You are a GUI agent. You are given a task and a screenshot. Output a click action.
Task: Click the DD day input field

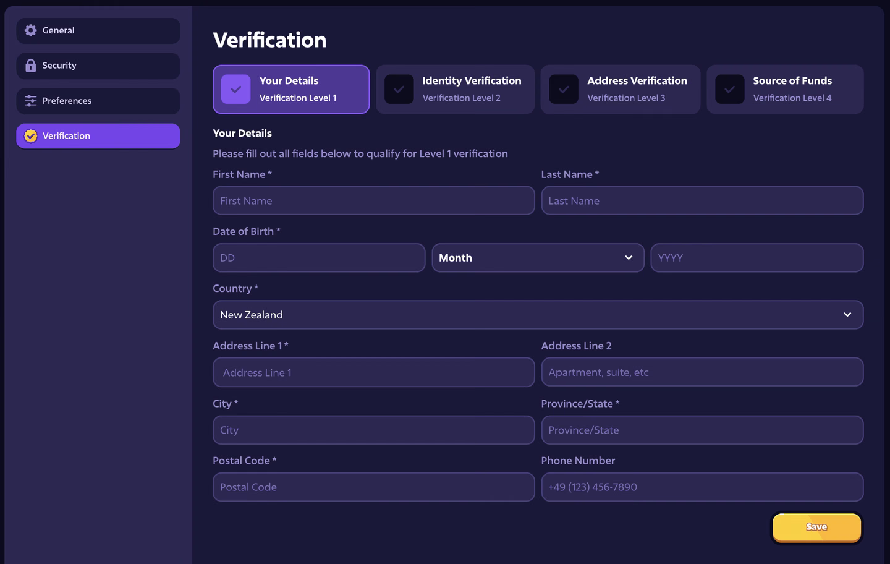[x=319, y=258]
